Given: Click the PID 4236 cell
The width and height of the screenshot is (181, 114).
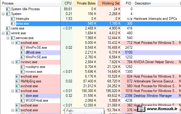Looking at the screenshot, I should 129,100.
